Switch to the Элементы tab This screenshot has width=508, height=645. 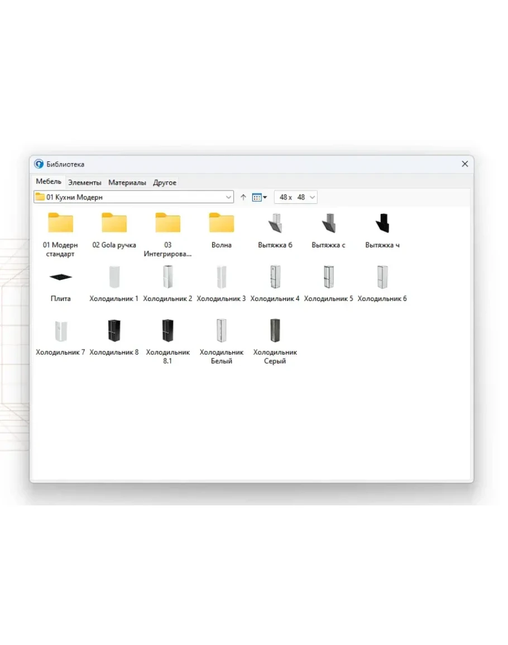(85, 183)
